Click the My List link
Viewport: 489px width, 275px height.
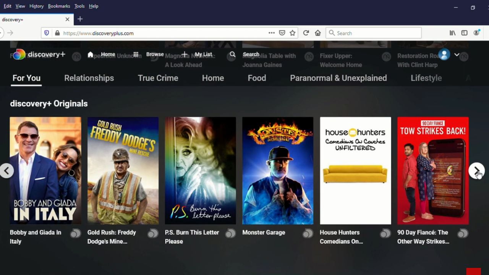pos(203,54)
